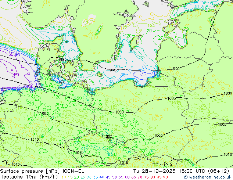This screenshot has width=233, height=180.
Task: Click the "75" isotach legend value
Action: tap(146, 177)
